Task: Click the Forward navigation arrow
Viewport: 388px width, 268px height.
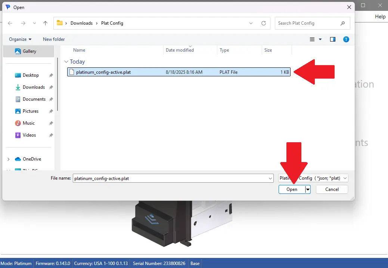Action: 23,23
